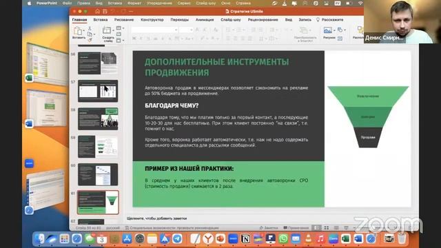Open Finder from the Dock
Image resolution: width=441 pixels, height=248 pixels.
39,239
